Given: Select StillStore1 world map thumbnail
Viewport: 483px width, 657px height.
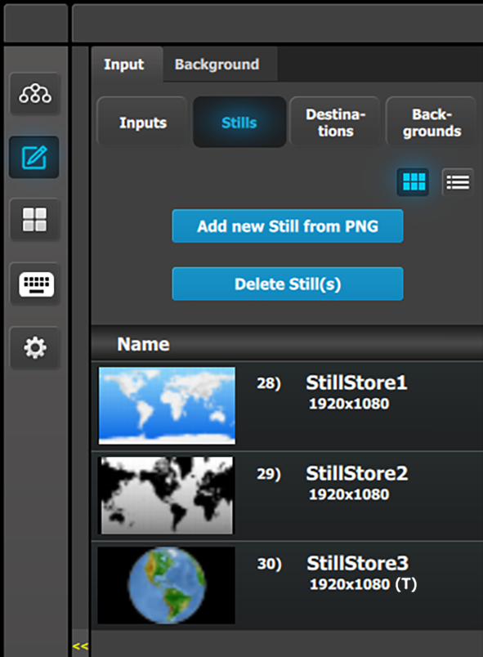Looking at the screenshot, I should click(167, 405).
